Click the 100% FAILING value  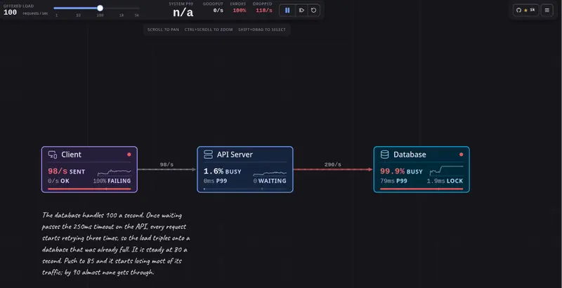point(112,181)
